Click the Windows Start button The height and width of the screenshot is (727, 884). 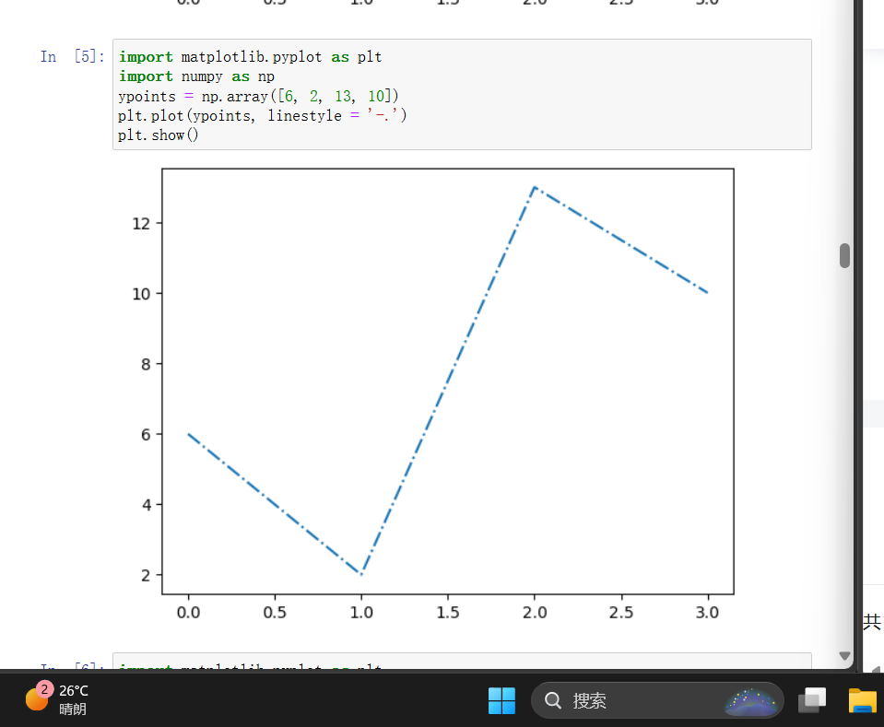[x=501, y=700]
